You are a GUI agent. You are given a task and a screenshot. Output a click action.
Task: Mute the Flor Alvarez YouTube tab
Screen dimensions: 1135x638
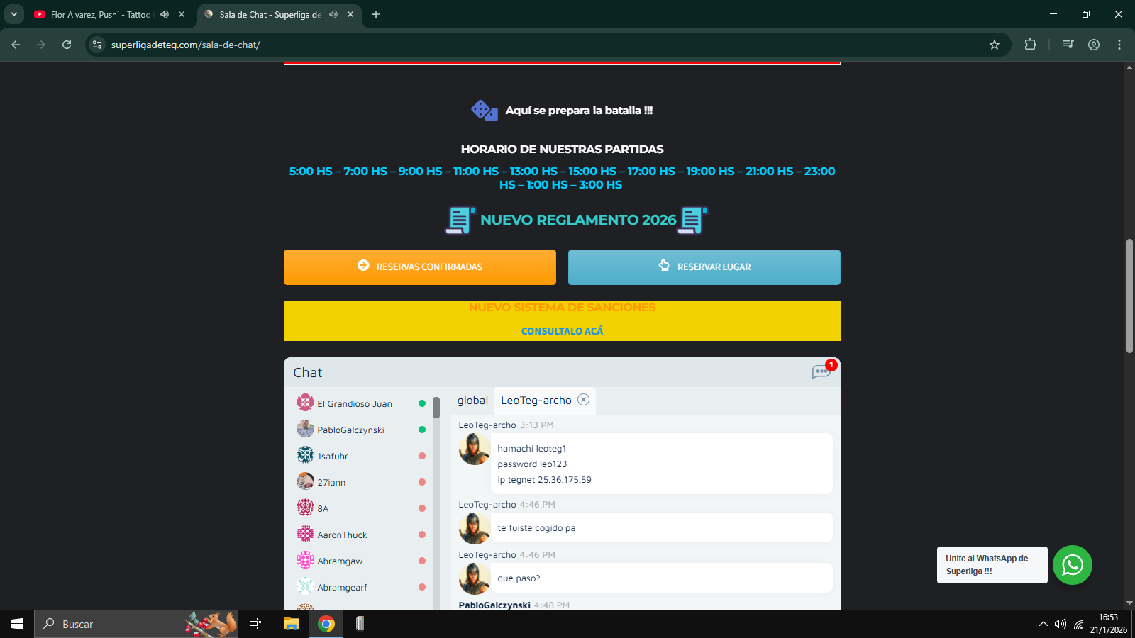point(165,14)
